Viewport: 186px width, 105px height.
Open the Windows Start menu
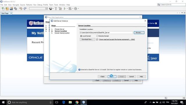point(3,102)
